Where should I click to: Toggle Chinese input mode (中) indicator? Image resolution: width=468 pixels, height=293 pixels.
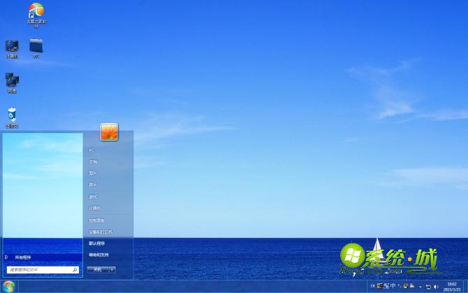[393, 286]
